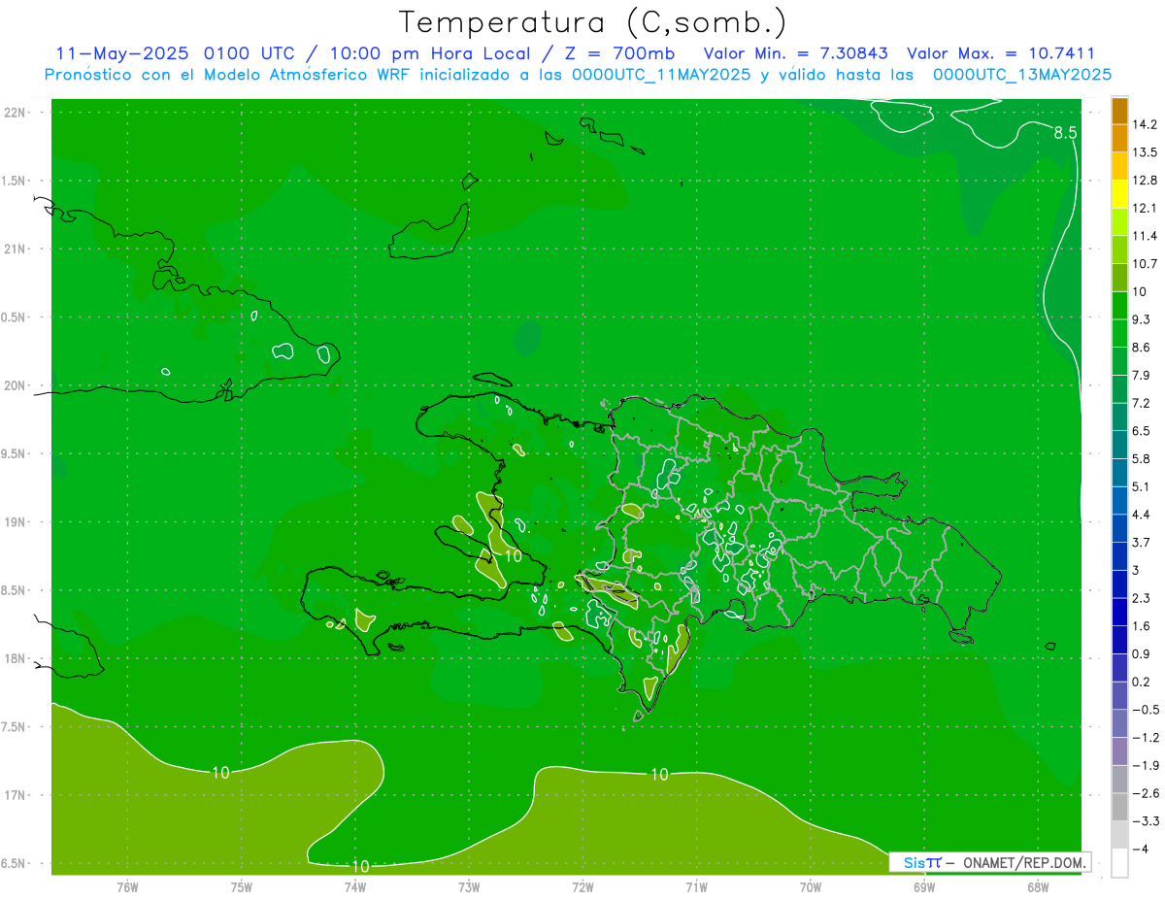Viewport: 1165px width, 900px height.
Task: Click the "Valor Min. = 7.30843" value
Action: pos(794,53)
